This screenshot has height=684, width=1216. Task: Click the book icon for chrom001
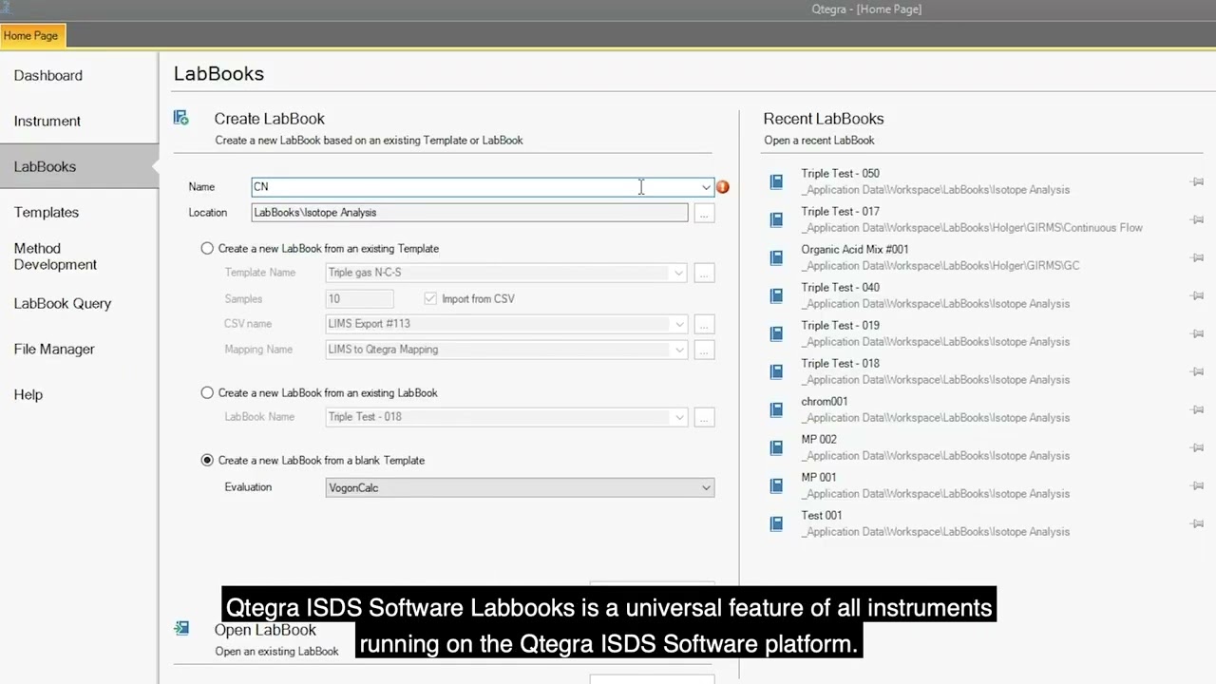(x=776, y=409)
